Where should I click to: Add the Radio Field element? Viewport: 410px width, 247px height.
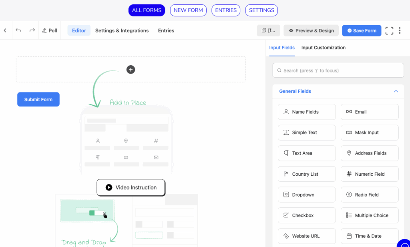pyautogui.click(x=370, y=195)
